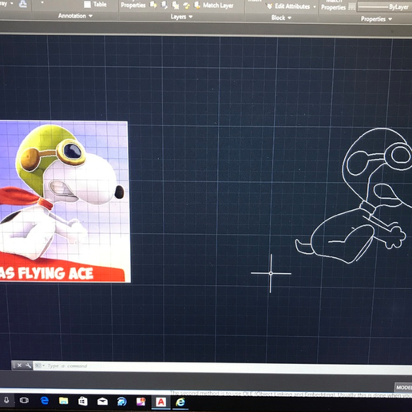Open Layer Properties in the Layers panel

[133, 5]
